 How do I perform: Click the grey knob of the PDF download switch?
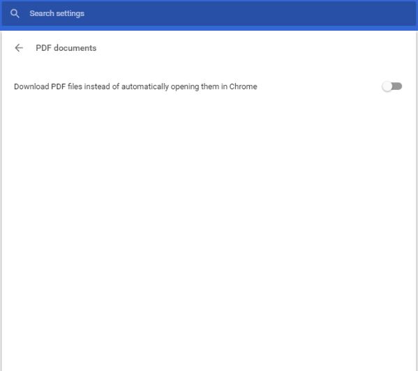pyautogui.click(x=387, y=86)
